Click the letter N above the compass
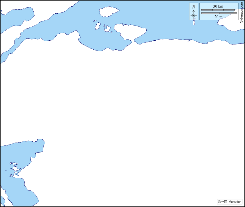Viewport: 245px width, 207px height. point(194,7)
